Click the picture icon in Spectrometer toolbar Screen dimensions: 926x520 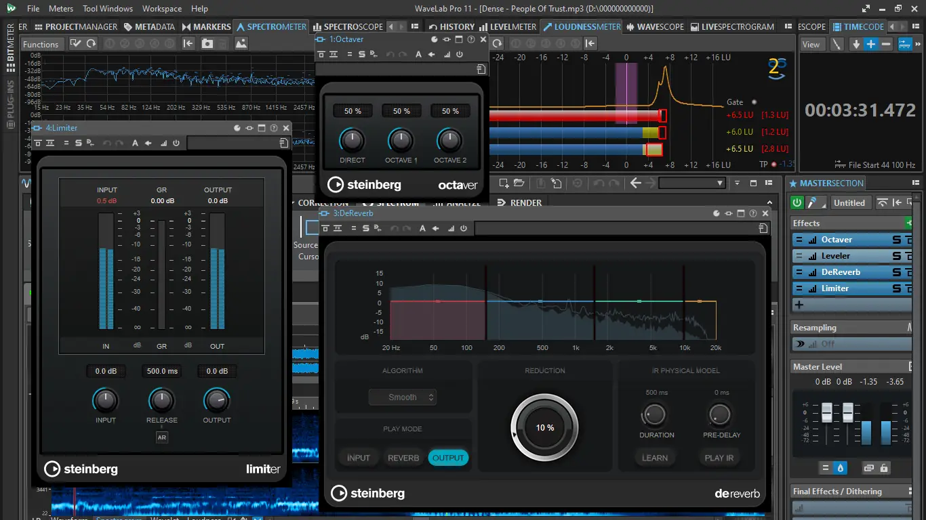coord(241,43)
